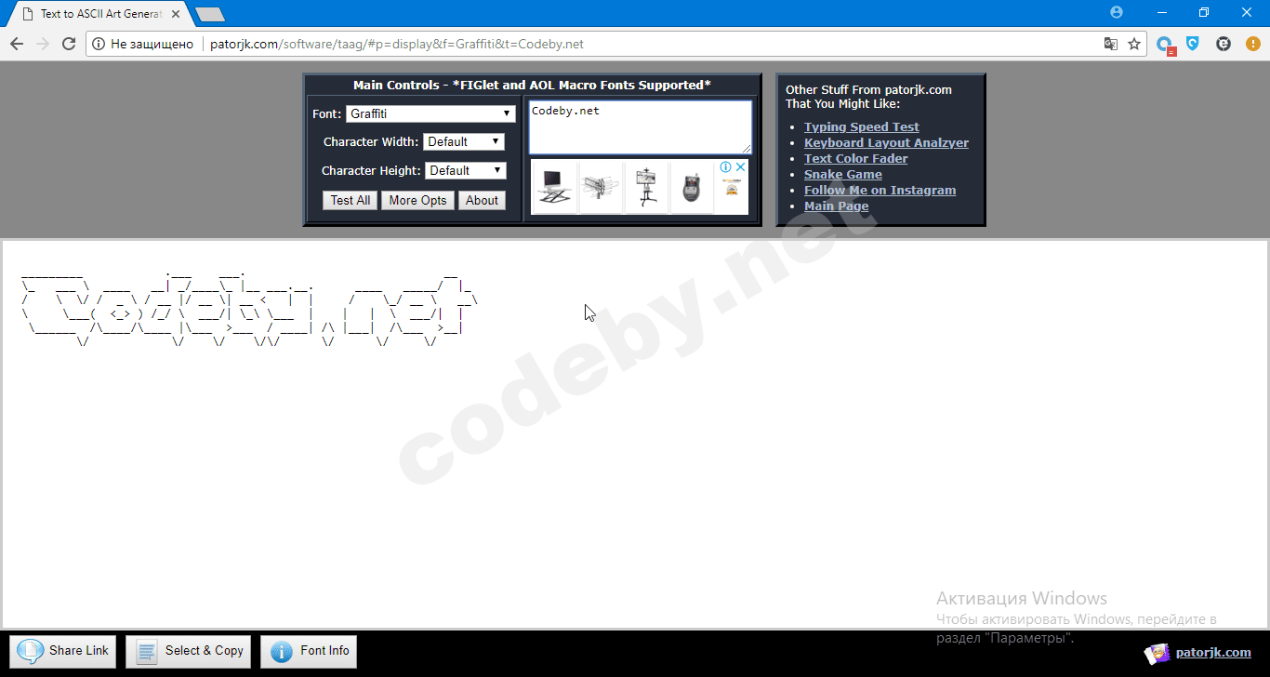Open the Character Height dropdown
This screenshot has height=677, width=1270.
(465, 170)
